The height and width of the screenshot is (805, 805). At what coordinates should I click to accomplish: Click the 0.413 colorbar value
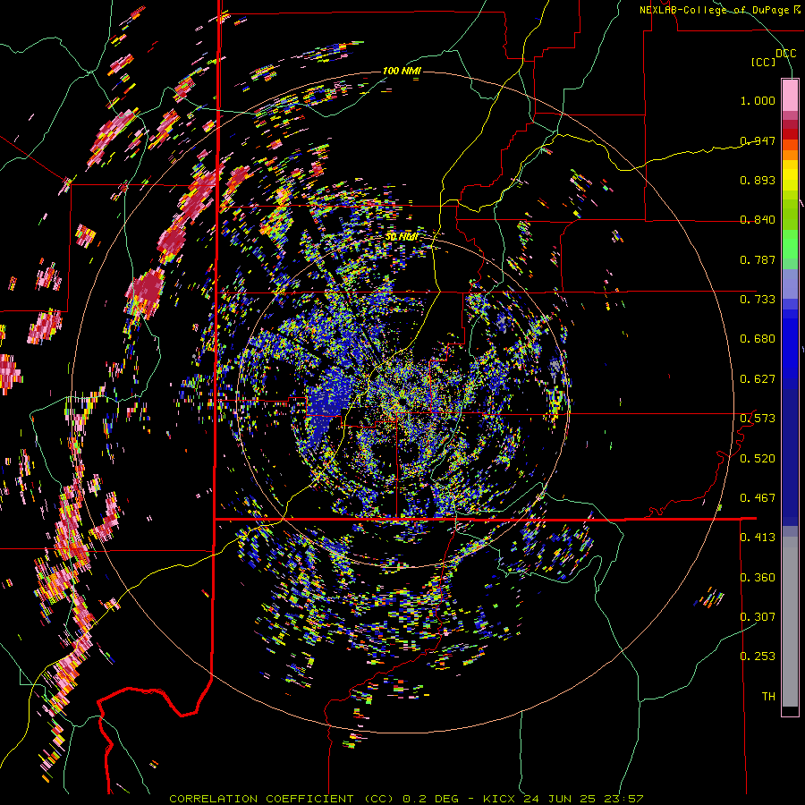(x=758, y=538)
